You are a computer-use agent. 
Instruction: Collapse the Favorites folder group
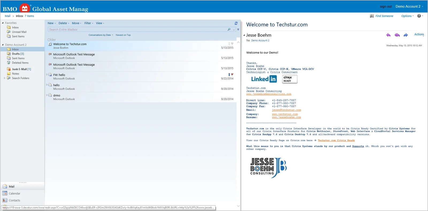[x=3, y=23]
